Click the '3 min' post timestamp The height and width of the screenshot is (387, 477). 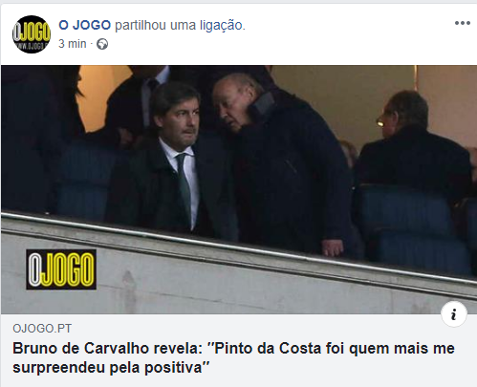click(73, 44)
